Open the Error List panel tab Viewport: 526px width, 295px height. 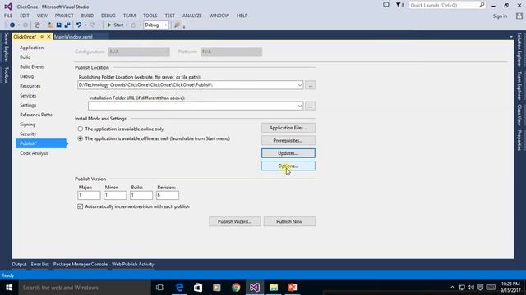[x=40, y=264]
